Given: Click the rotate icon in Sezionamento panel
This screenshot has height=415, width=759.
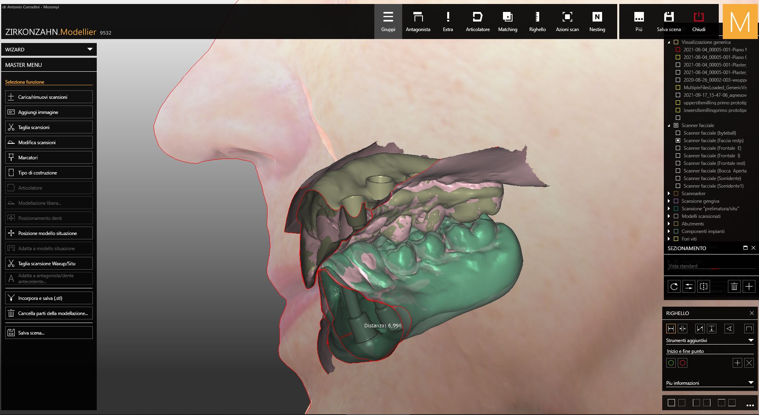Looking at the screenshot, I should point(674,286).
